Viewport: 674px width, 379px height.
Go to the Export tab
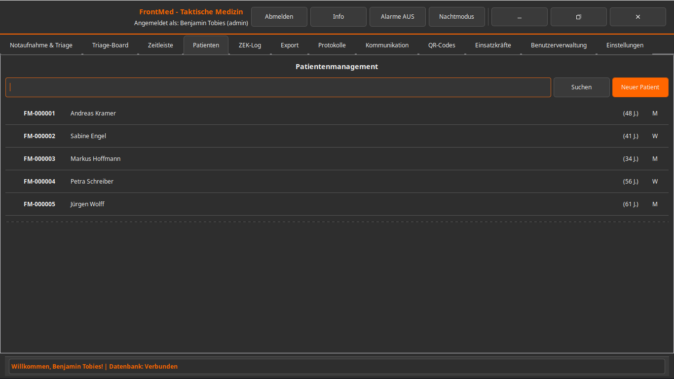290,45
